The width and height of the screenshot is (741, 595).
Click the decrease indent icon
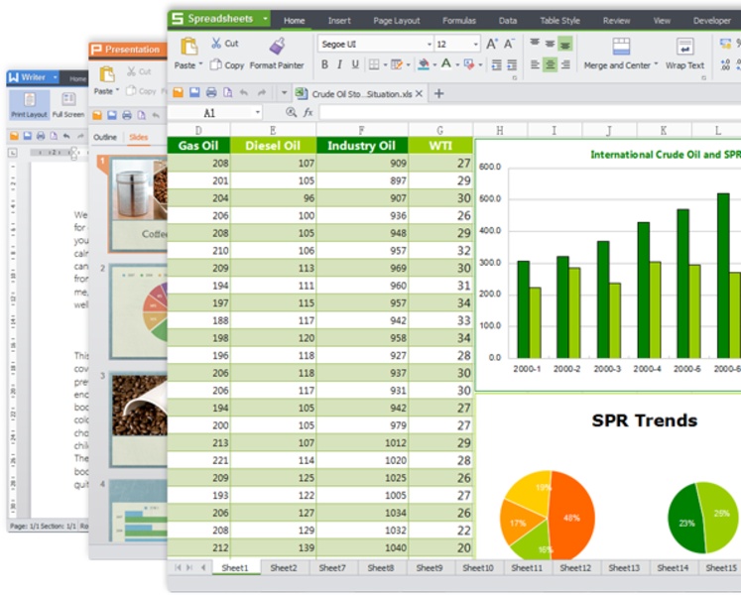click(496, 64)
